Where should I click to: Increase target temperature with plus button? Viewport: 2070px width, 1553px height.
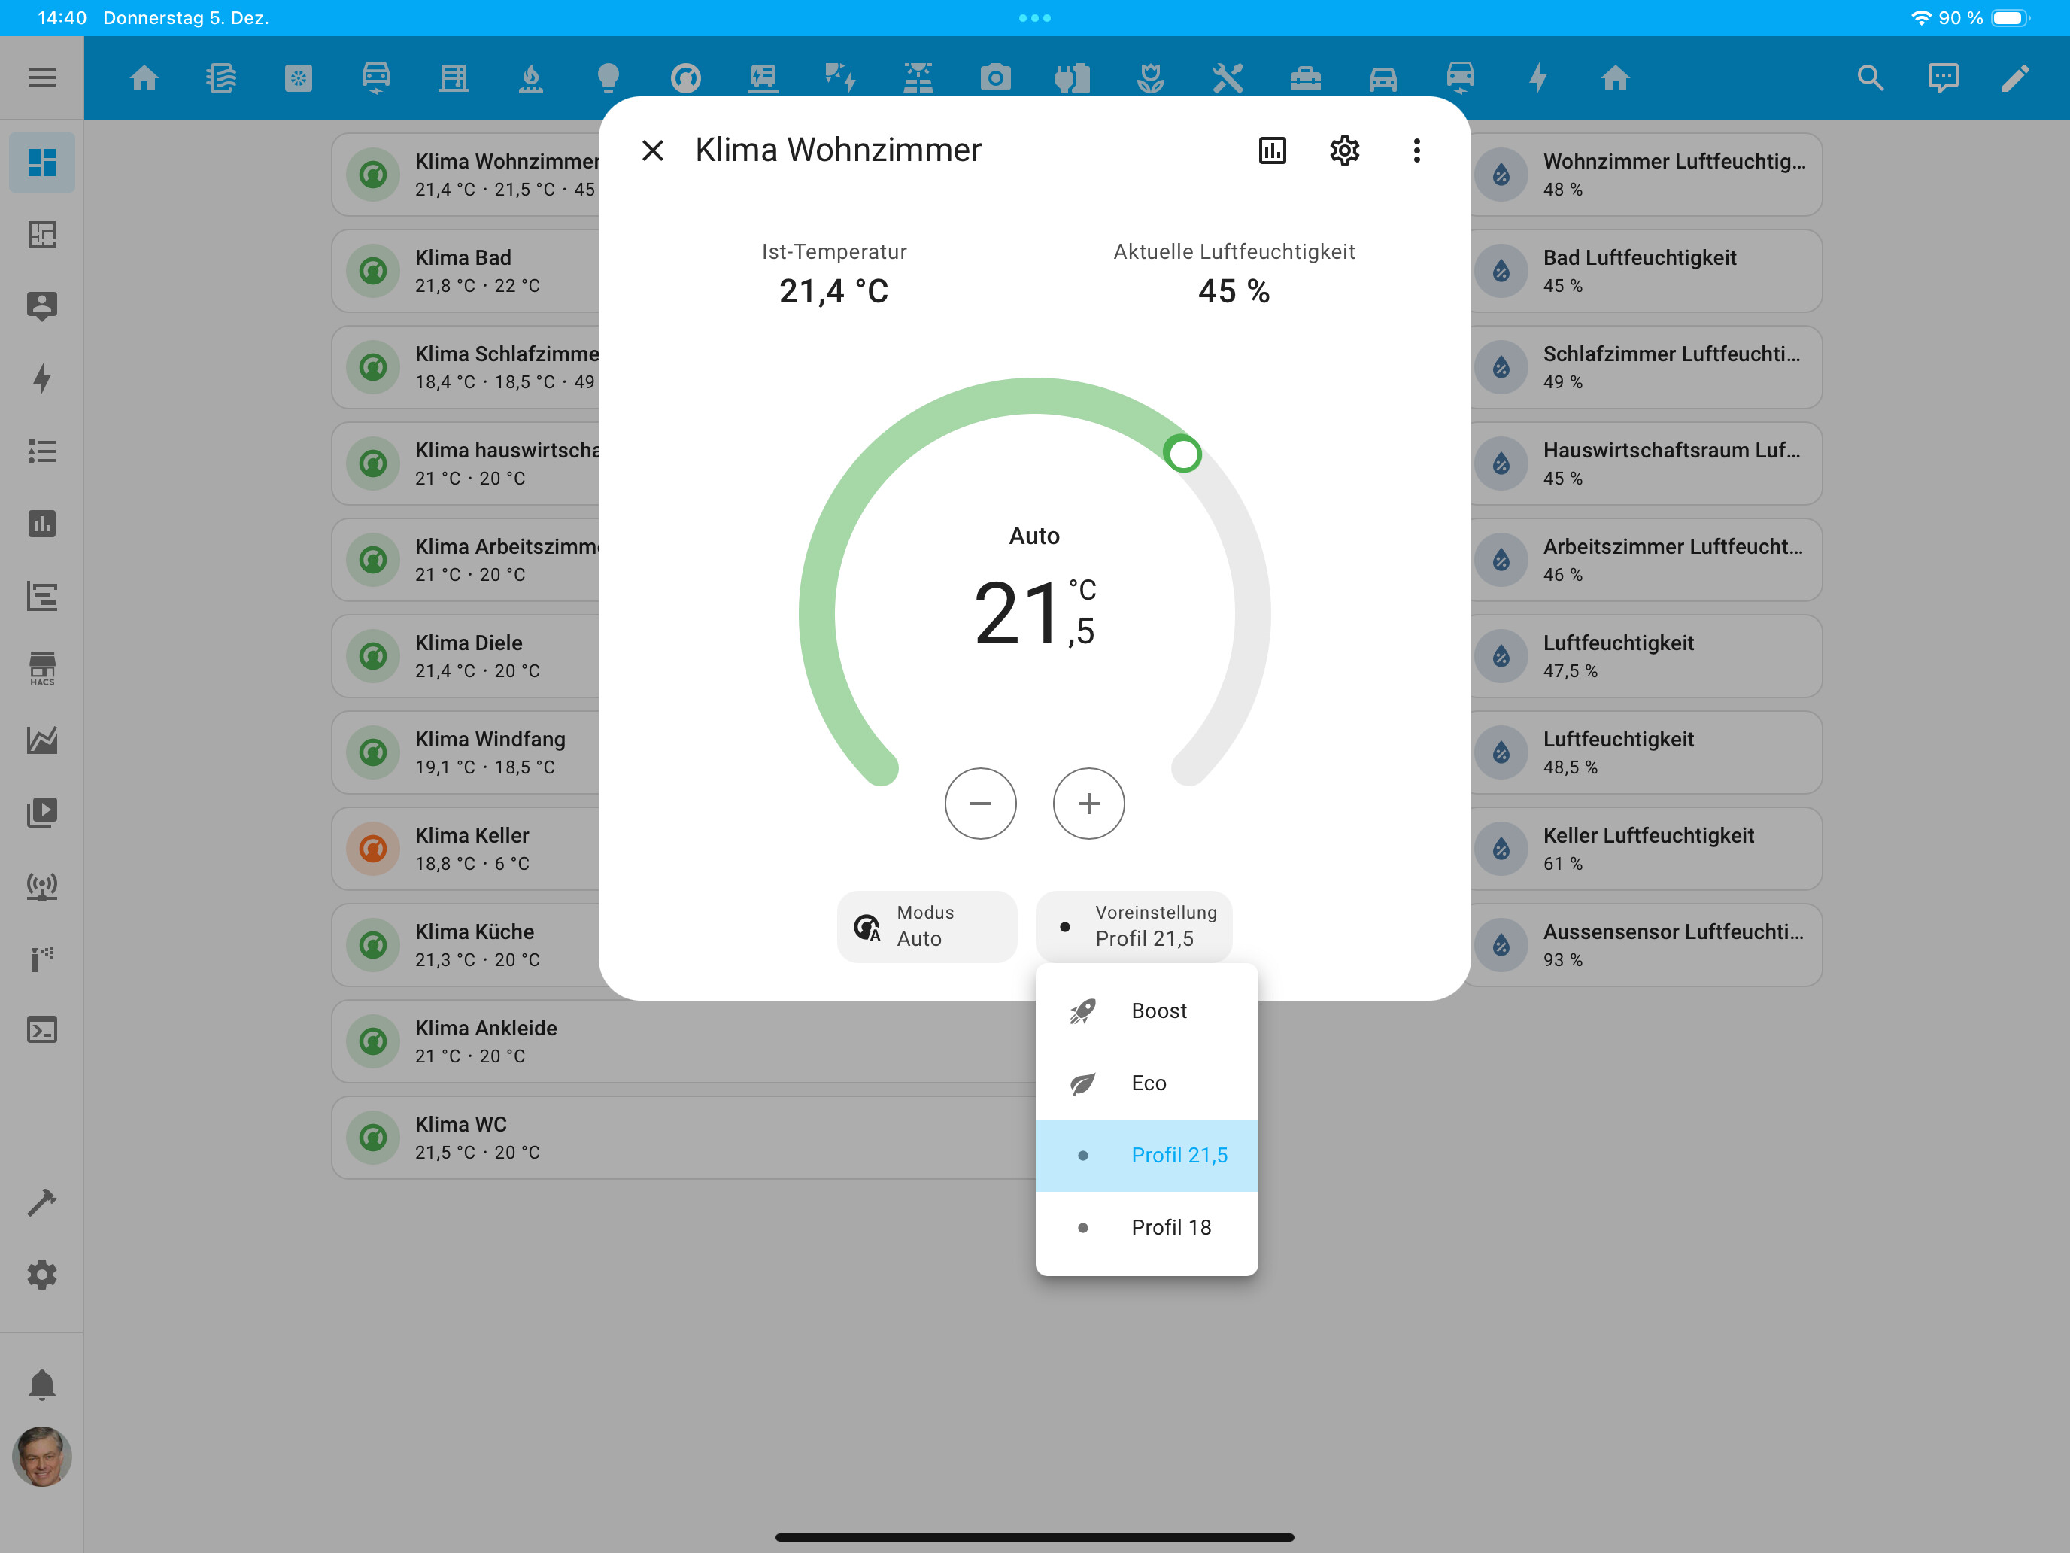coord(1088,803)
